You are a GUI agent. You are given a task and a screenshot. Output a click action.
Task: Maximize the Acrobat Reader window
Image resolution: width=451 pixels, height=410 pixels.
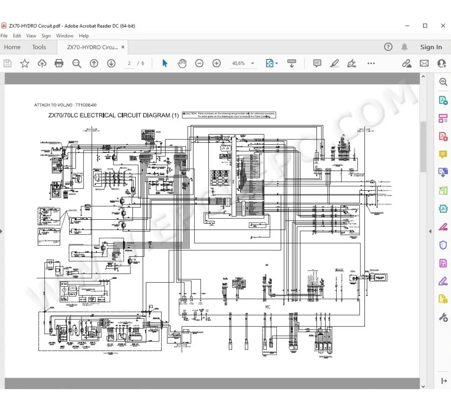425,25
